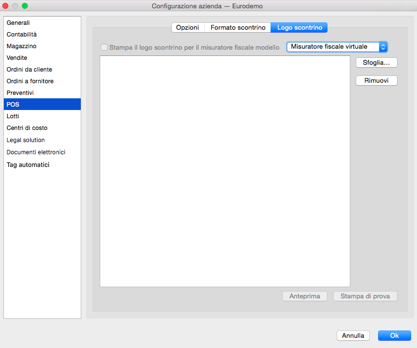Click the empty logo preview area

[x=225, y=171]
